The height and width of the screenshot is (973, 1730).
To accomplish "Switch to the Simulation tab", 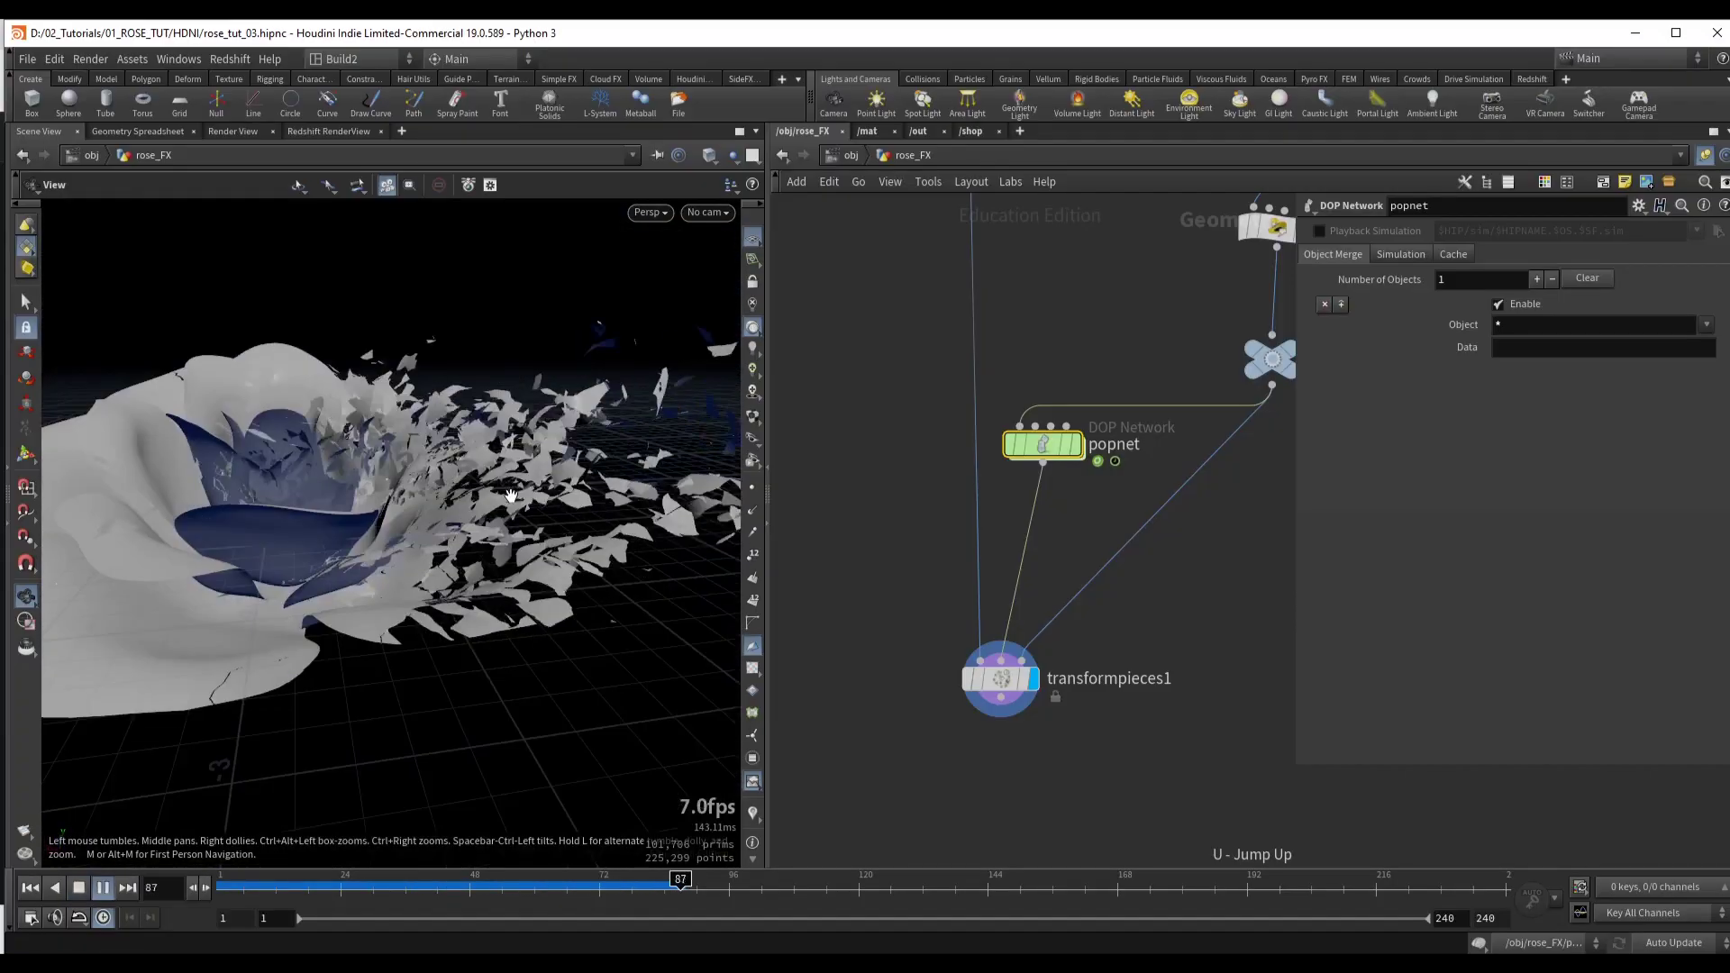I will pos(1401,253).
